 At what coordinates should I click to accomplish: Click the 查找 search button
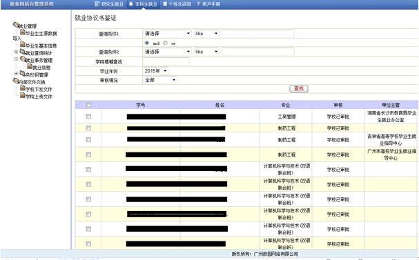[299, 89]
